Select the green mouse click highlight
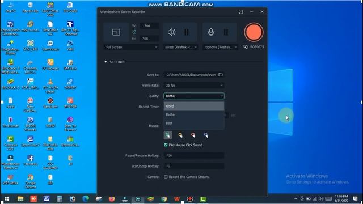The image size is (363, 204). pyautogui.click(x=168, y=135)
